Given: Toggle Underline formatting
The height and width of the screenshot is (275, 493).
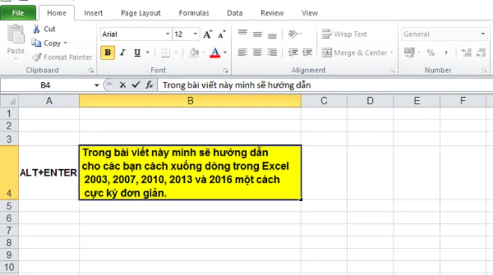Looking at the screenshot, I should point(137,52).
